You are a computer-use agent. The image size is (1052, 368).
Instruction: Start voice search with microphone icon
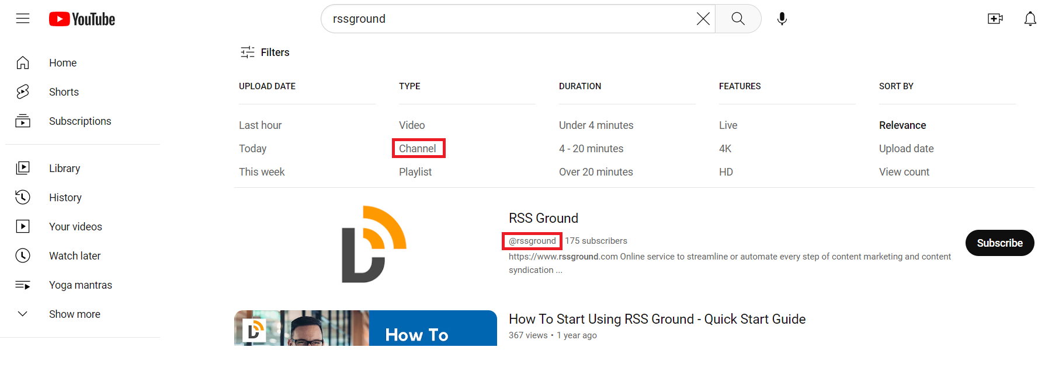point(782,19)
